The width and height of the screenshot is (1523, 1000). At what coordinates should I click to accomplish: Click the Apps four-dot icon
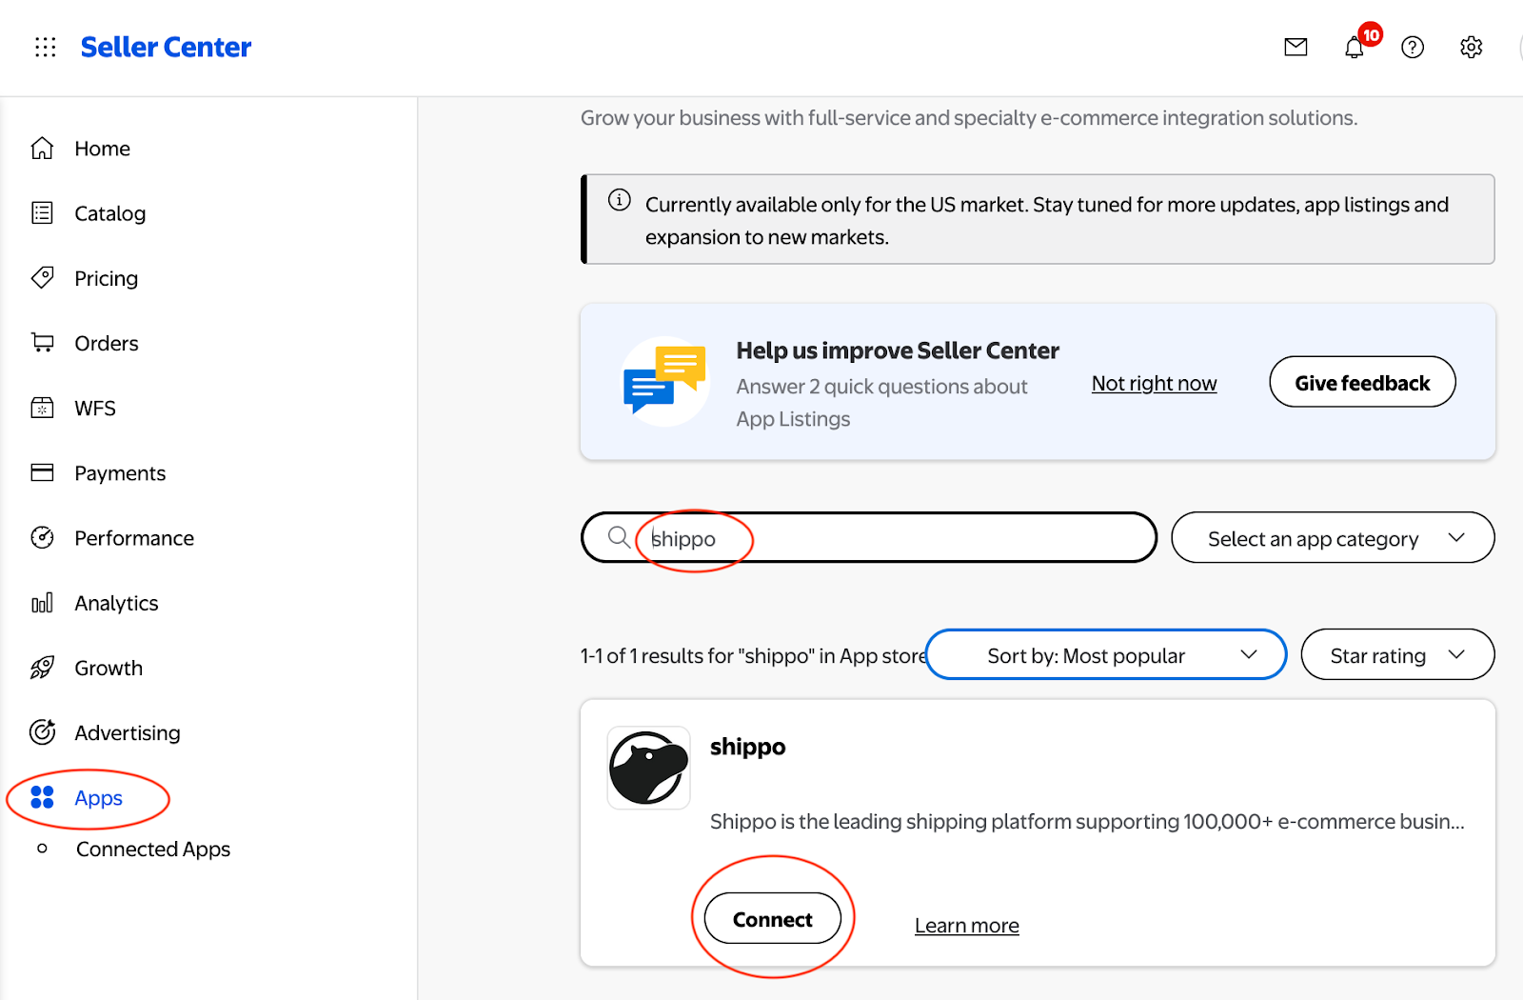42,797
